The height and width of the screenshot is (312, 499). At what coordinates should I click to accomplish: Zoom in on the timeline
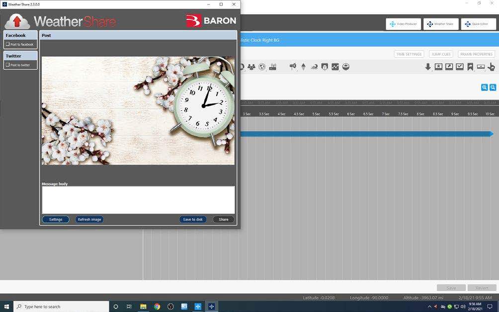coord(484,87)
